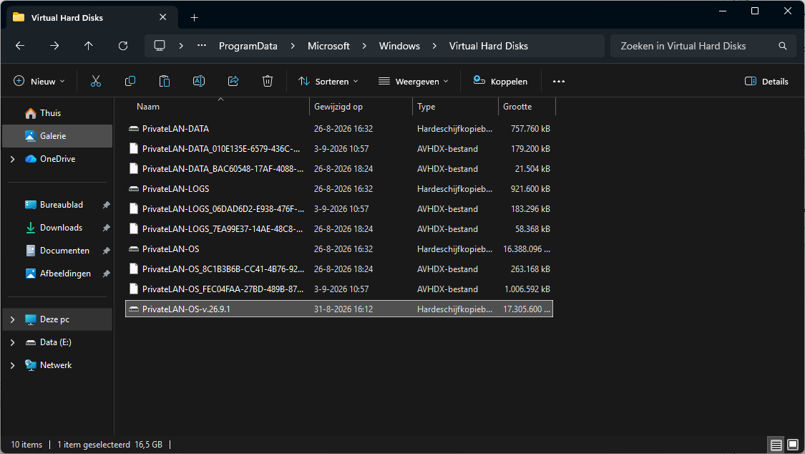
Task: Open Thuis in the navigation pane
Action: tap(57, 113)
